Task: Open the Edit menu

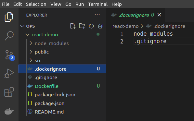Action: (x=18, y=4)
